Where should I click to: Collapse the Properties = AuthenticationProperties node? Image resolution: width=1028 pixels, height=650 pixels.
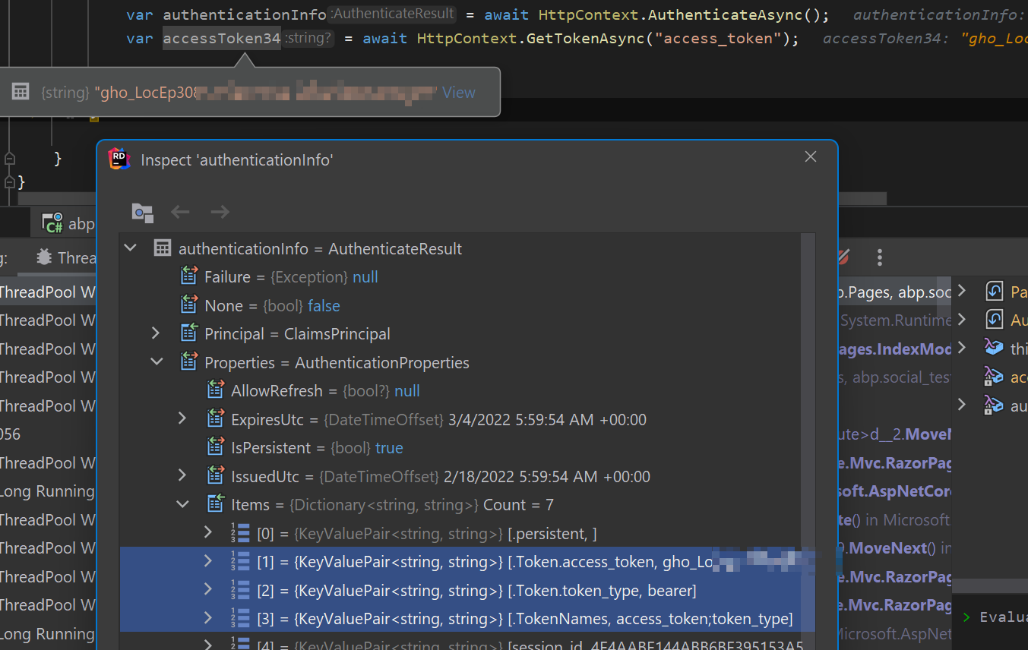(x=157, y=362)
